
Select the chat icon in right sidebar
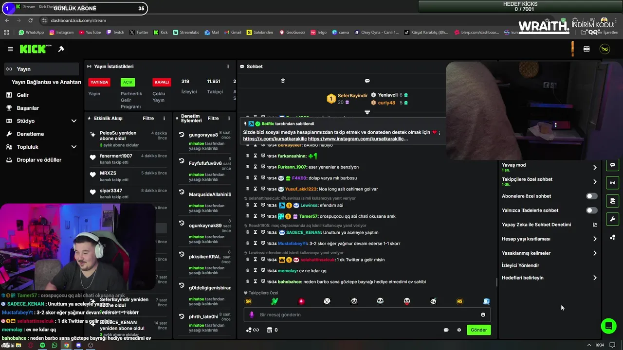tap(612, 165)
